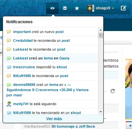Create a new post with pencil icon
This screenshot has width=132, height=129.
click(124, 8)
